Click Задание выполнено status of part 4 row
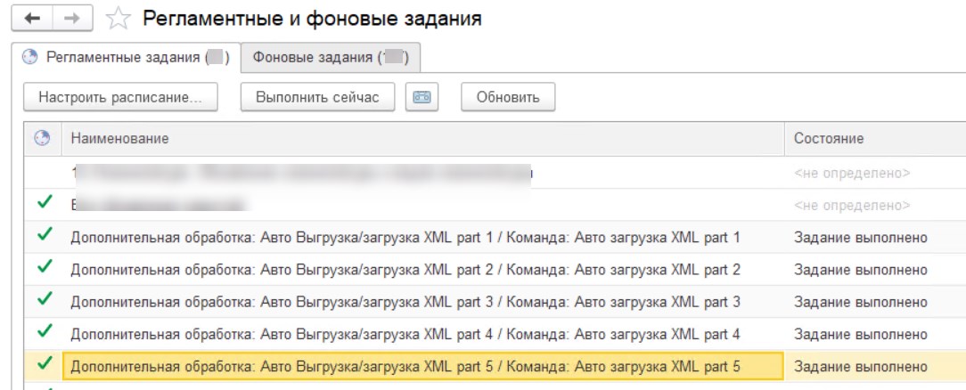966x390 pixels. (861, 334)
